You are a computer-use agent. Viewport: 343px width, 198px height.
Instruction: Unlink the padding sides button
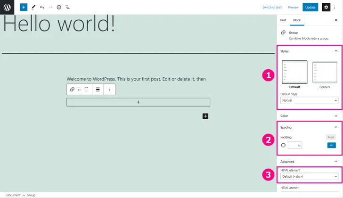point(331,145)
